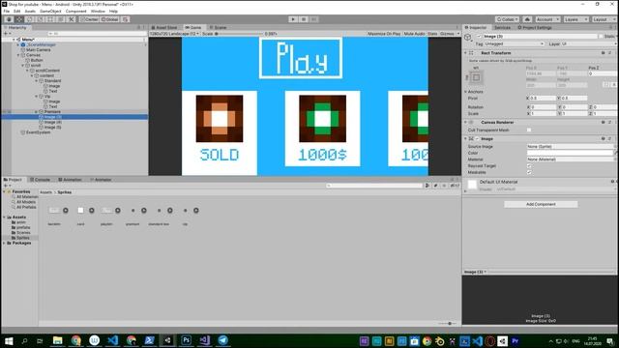Select the Move tool in toolbar
Image resolution: width=619 pixels, height=348 pixels.
tap(19, 19)
